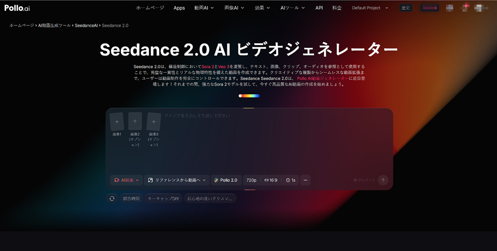Open the AI動画 mode dropdown
Viewport: 497px width, 251px height.
click(x=126, y=180)
